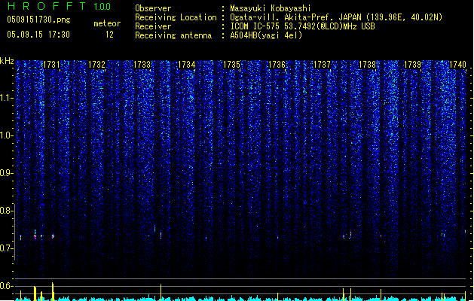Click the 1731 time marker
Screen dimensions: 474x301
click(x=51, y=65)
